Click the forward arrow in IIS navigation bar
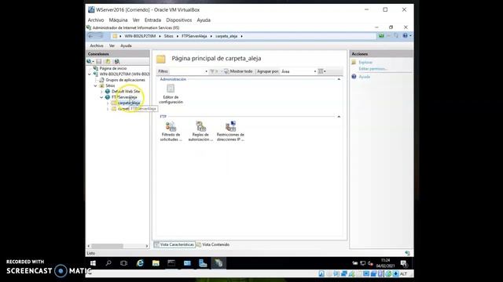503x282 pixels. pyautogui.click(x=100, y=36)
